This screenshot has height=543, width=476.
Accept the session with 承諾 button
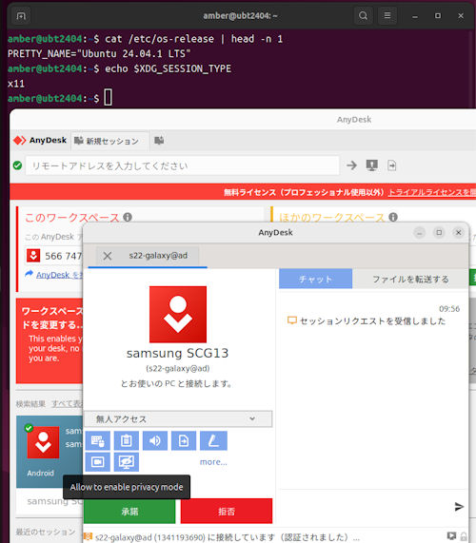129,511
